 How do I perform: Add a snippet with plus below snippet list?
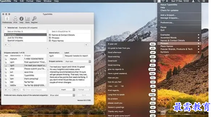coord(6,90)
